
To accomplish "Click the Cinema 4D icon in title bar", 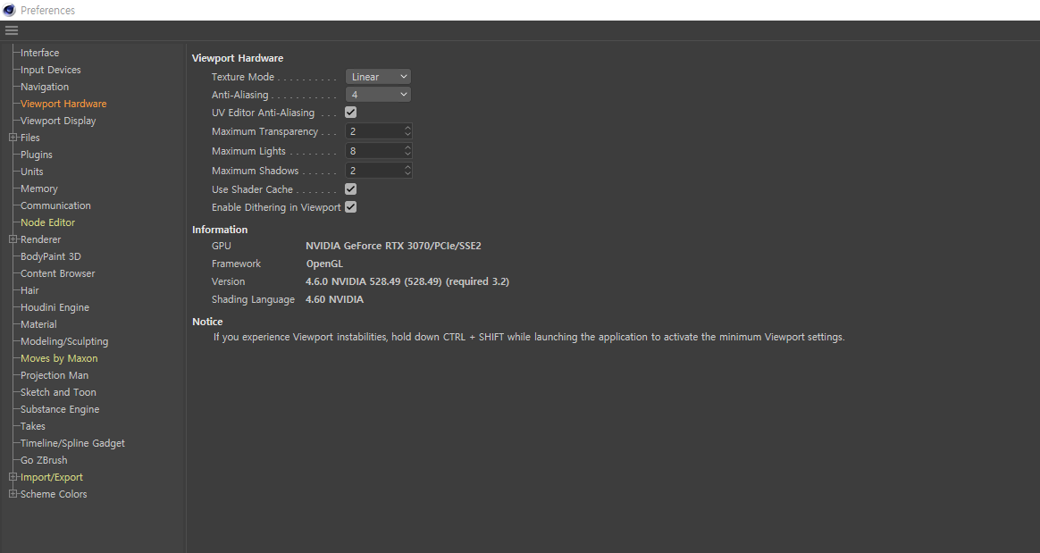I will [9, 10].
